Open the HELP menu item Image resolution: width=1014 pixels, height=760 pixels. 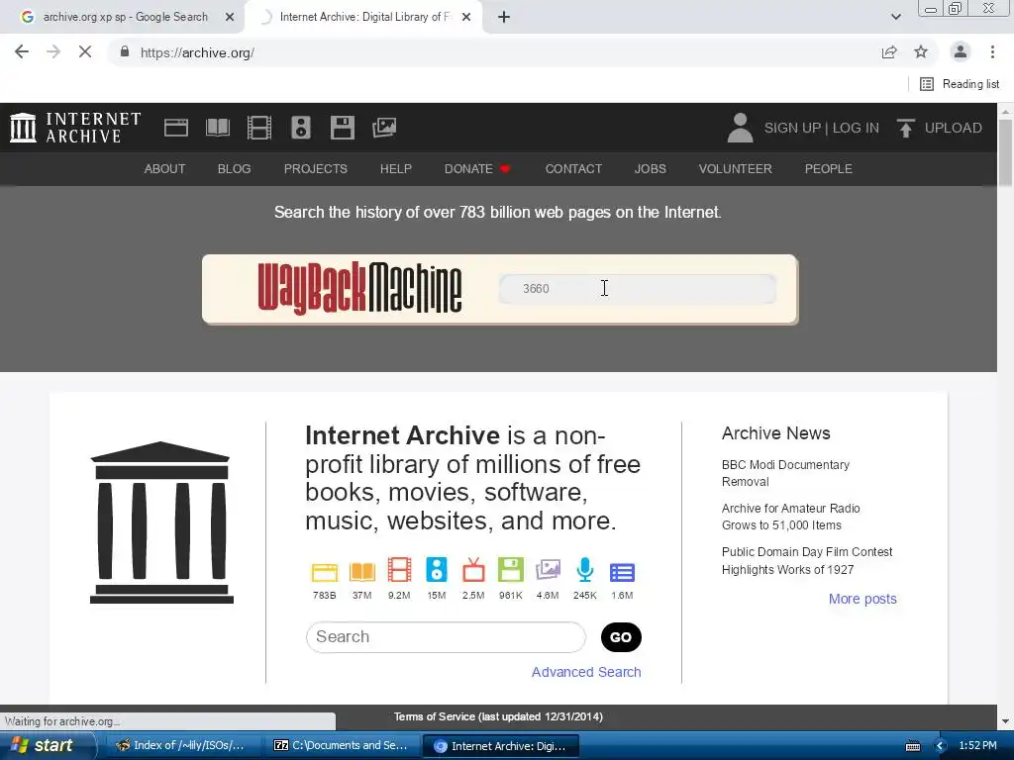(x=396, y=168)
